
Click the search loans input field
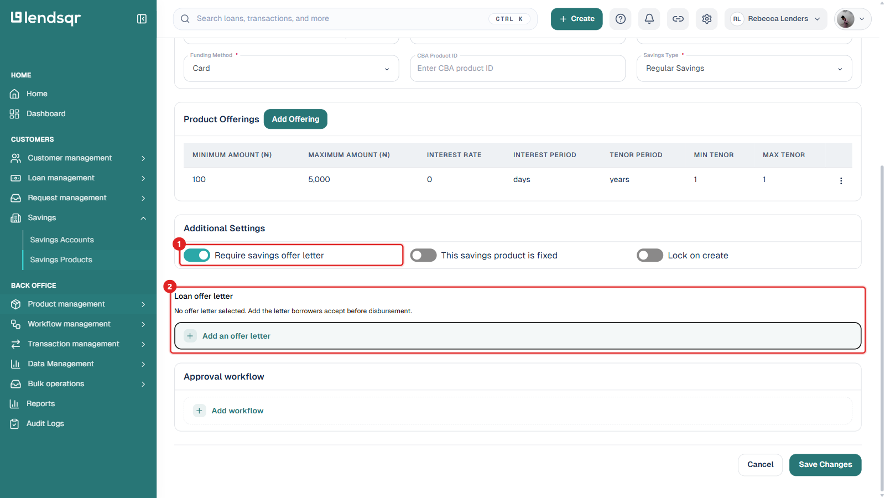point(355,19)
